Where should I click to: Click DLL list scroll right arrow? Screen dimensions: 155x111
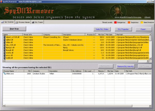(x=148, y=61)
